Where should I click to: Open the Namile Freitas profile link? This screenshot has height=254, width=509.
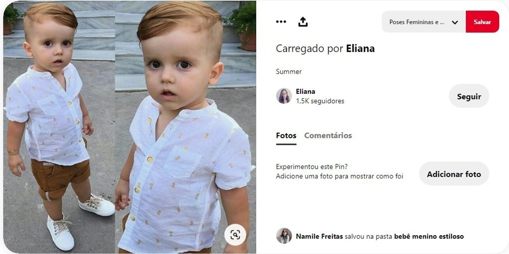[319, 236]
